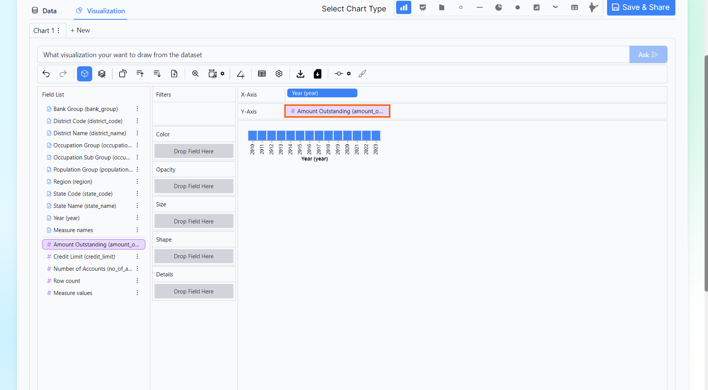This screenshot has width=708, height=390.
Task: Open the data table view icon
Action: coord(262,74)
